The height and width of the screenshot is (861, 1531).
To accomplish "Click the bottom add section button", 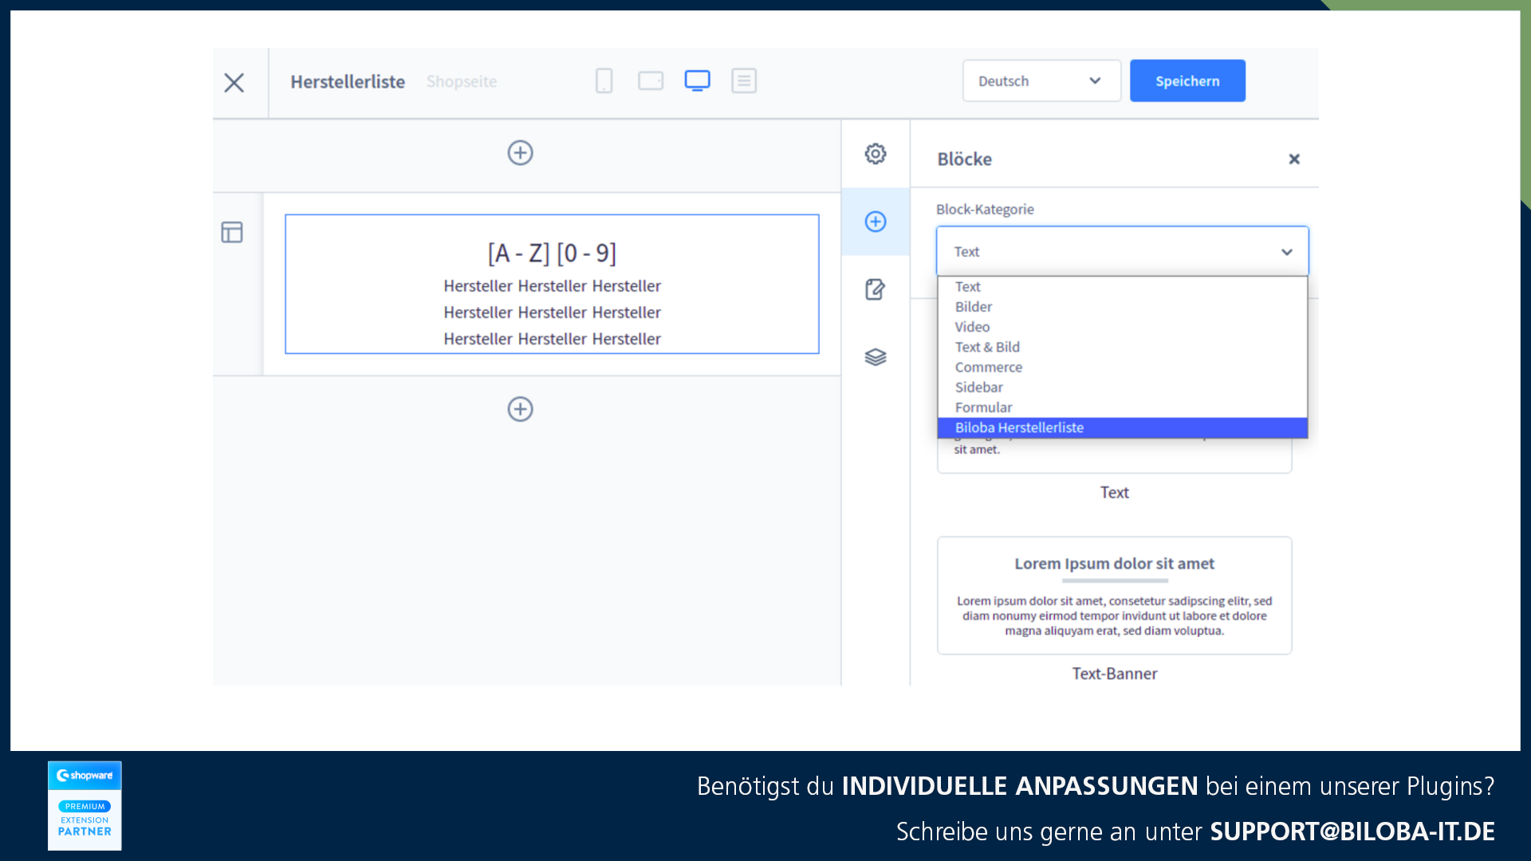I will (x=521, y=408).
